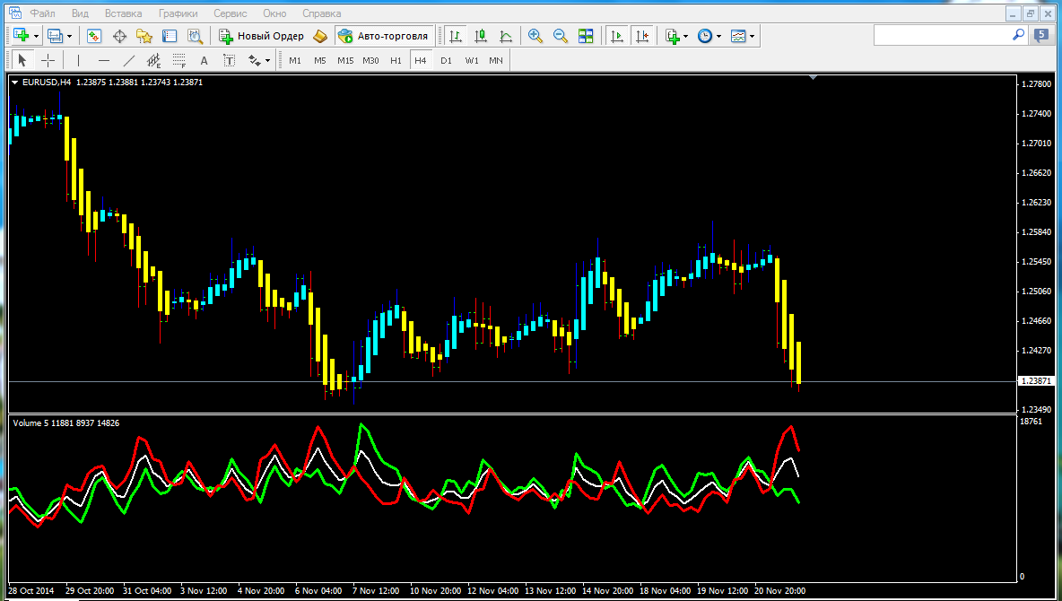This screenshot has width=1062, height=601.
Task: Open the indicators list dropdown
Action: (x=685, y=36)
